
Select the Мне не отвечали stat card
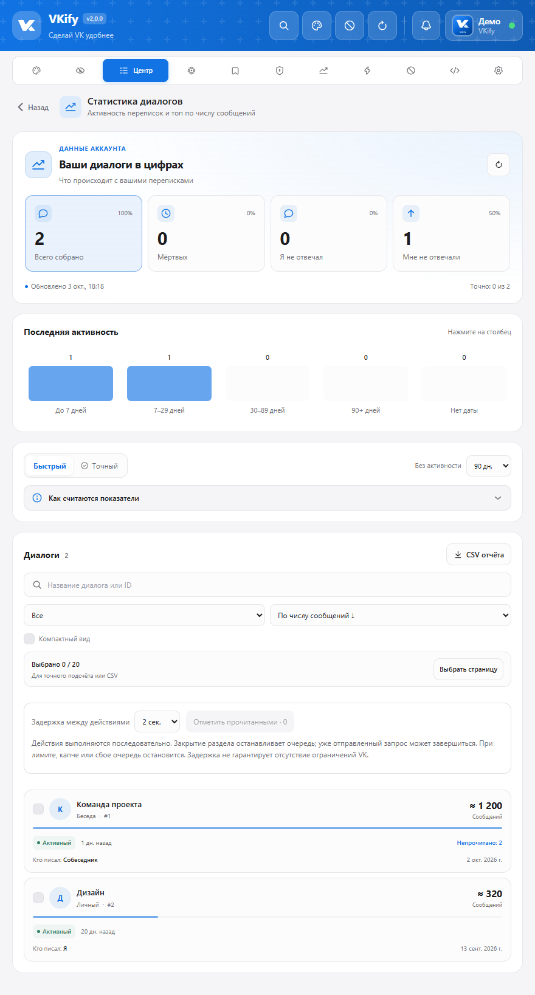click(451, 233)
